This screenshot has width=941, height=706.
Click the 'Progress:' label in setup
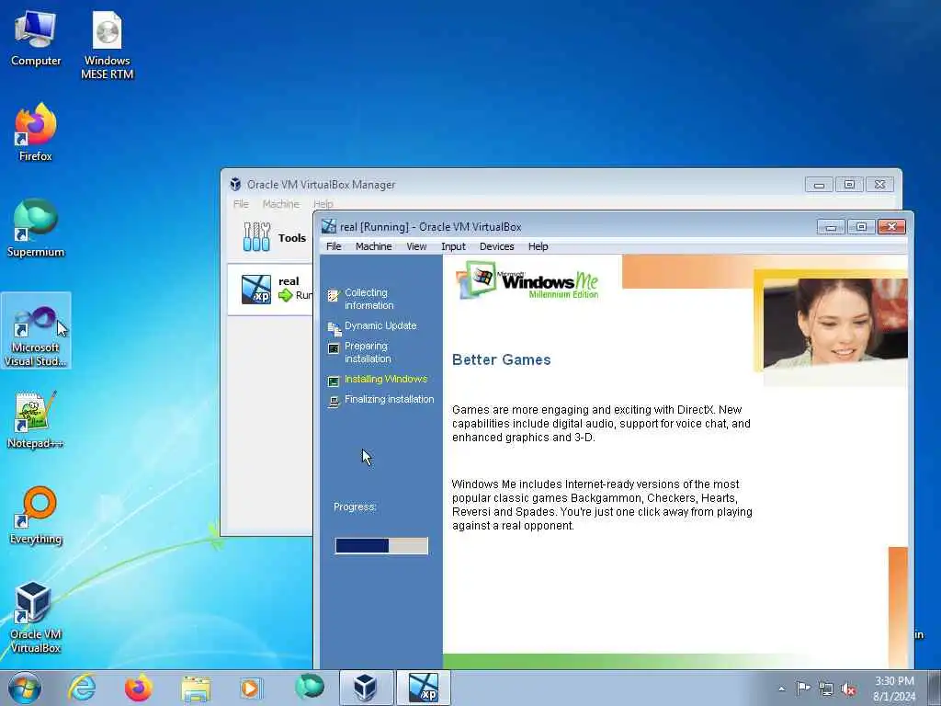click(x=356, y=507)
